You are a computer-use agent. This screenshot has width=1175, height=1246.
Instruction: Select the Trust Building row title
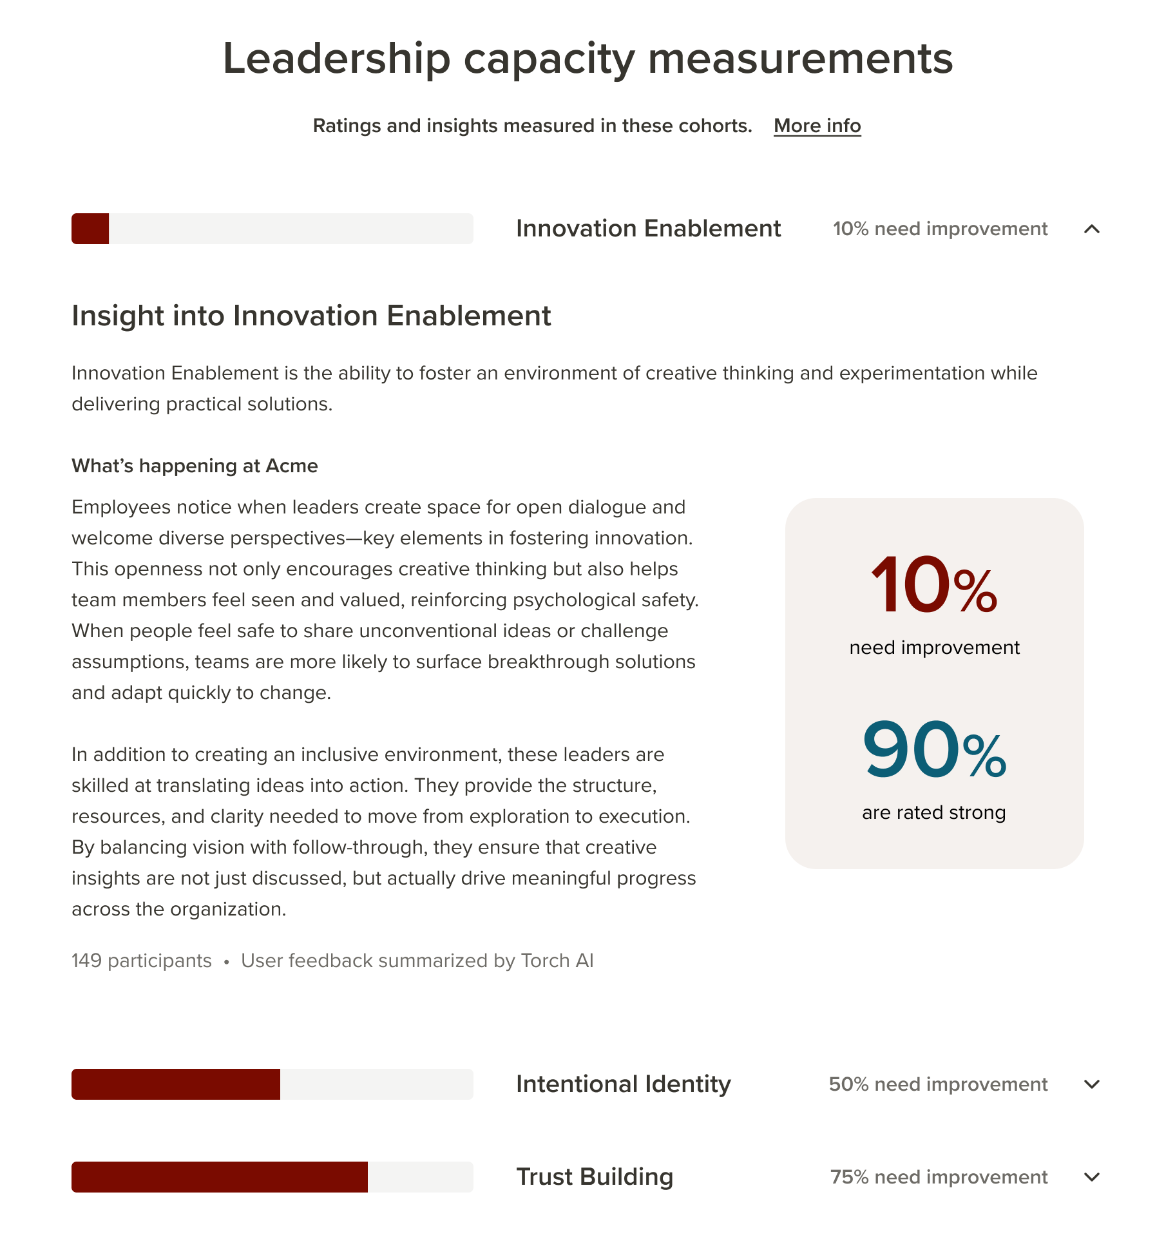(595, 1177)
